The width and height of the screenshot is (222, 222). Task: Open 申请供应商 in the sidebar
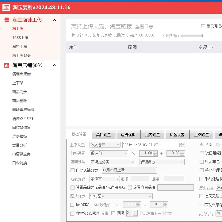(x=21, y=154)
